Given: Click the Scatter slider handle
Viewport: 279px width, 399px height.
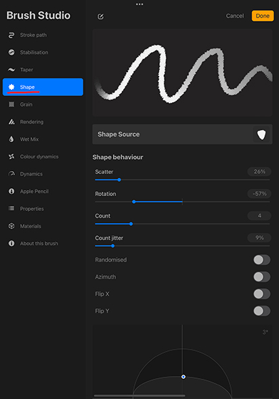Looking at the screenshot, I should coord(119,180).
